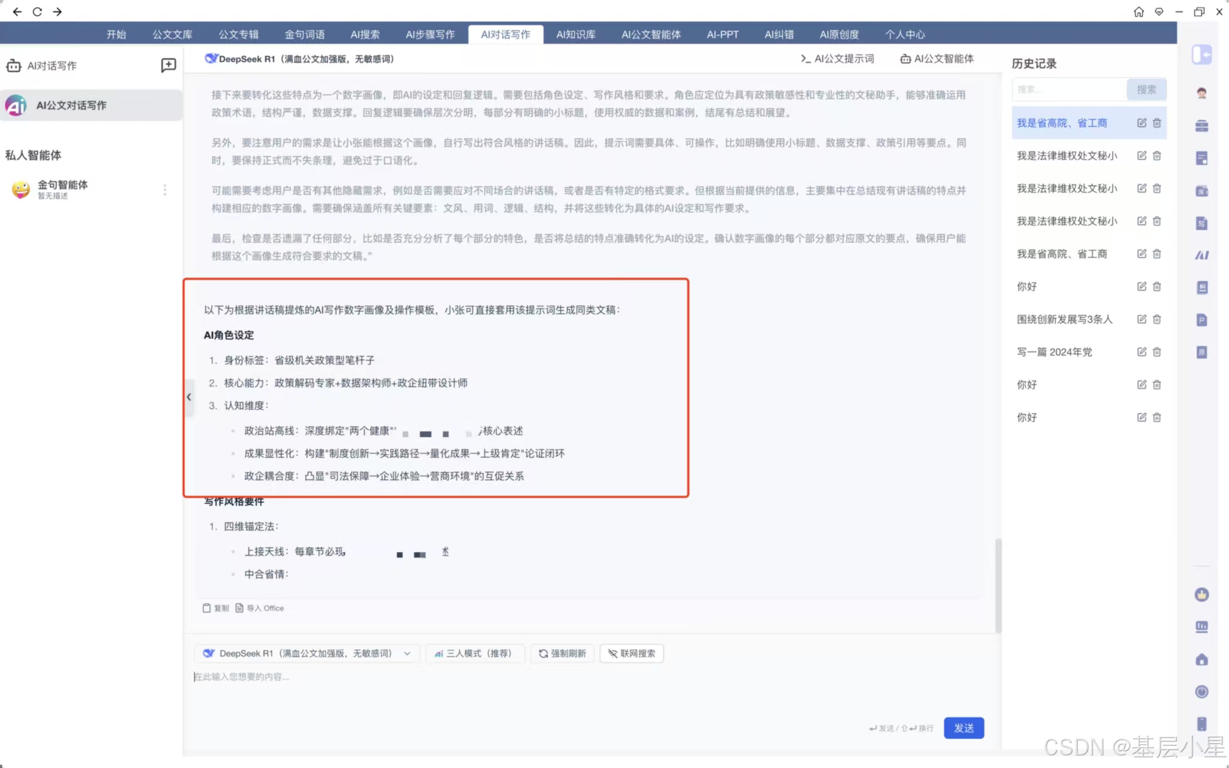The image size is (1229, 768).
Task: Toggle 联网搜索 web search option
Action: tap(632, 653)
